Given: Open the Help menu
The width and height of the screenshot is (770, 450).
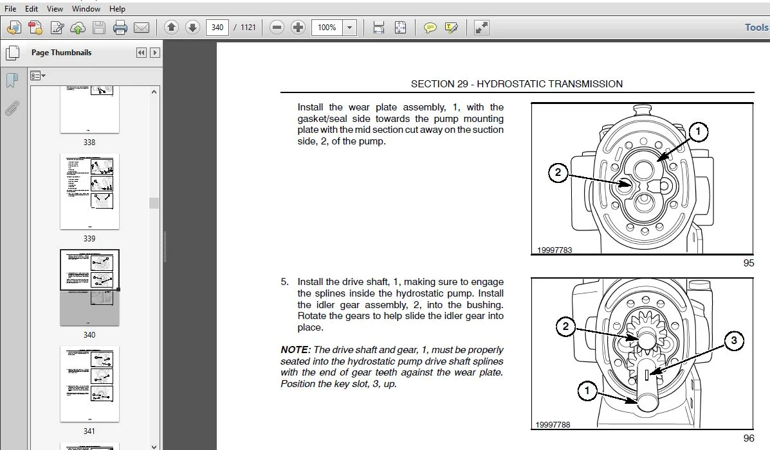Looking at the screenshot, I should [117, 9].
